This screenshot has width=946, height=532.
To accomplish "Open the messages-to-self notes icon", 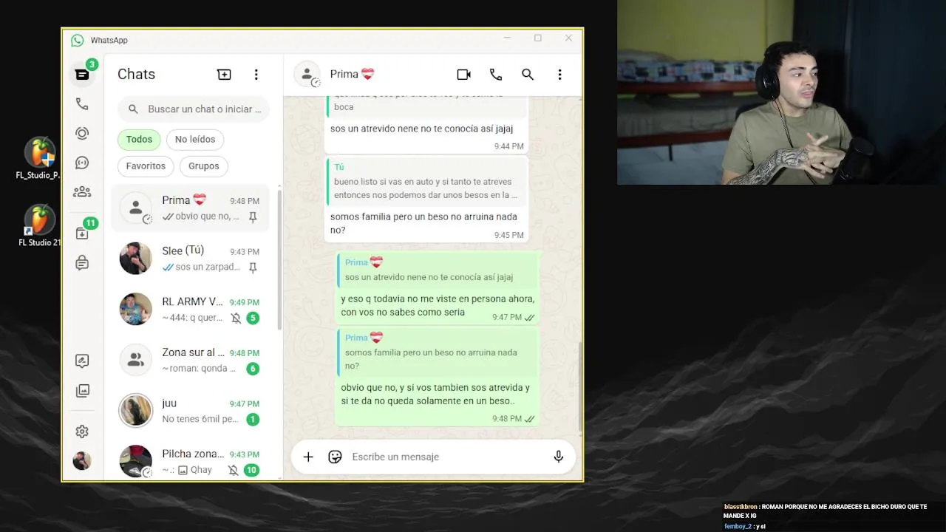I will coord(82,263).
